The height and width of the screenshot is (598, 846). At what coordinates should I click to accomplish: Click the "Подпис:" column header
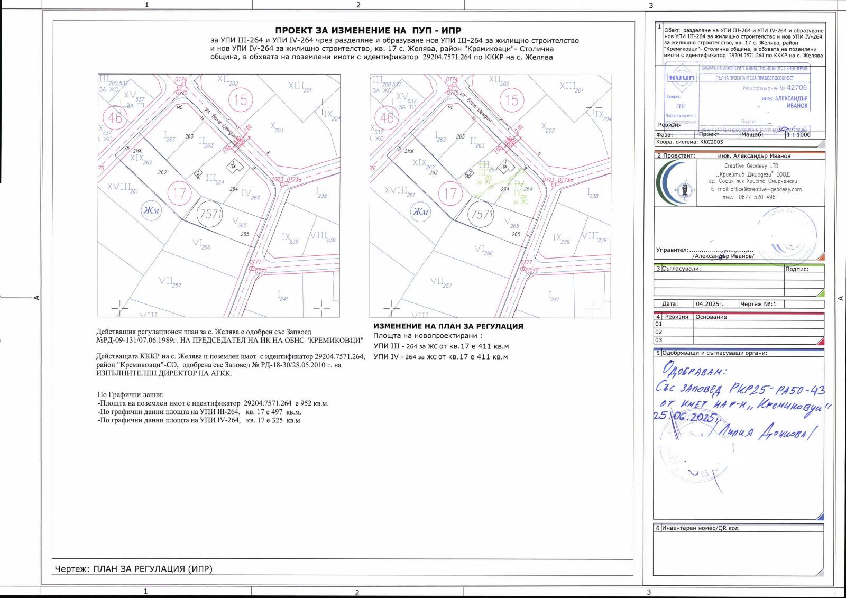pyautogui.click(x=797, y=269)
